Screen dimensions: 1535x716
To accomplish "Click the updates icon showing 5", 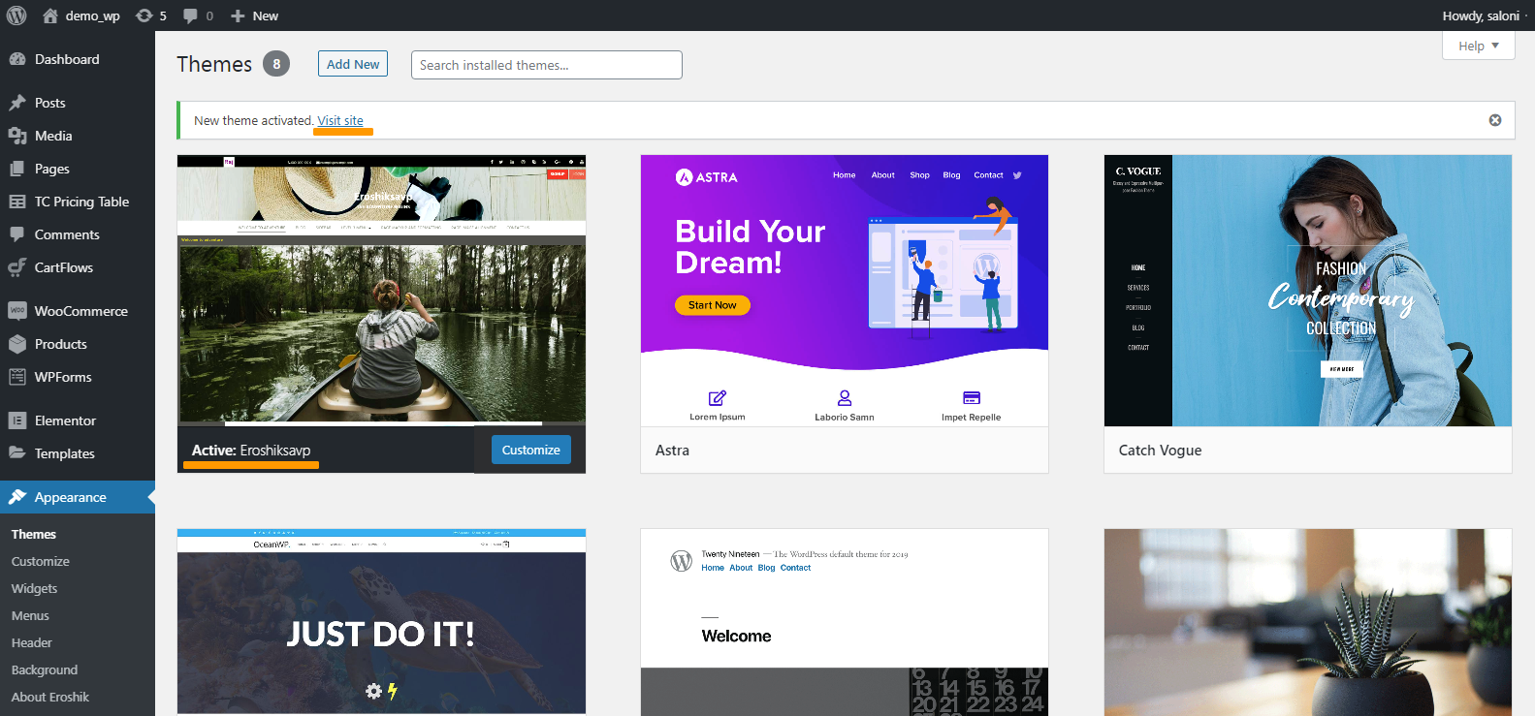I will [144, 16].
